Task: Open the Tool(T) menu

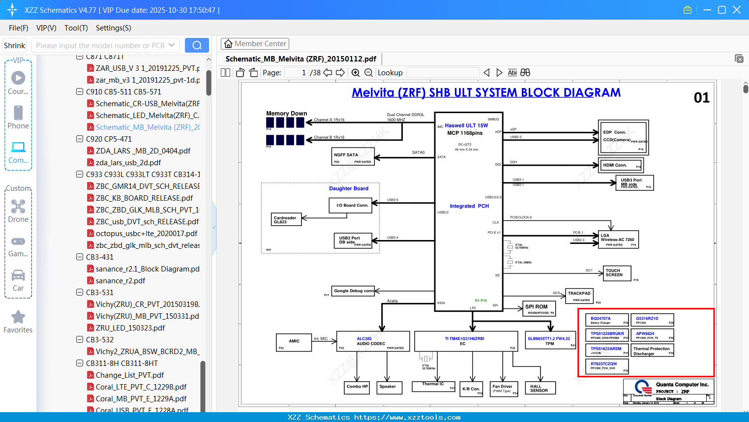Action: 76,28
